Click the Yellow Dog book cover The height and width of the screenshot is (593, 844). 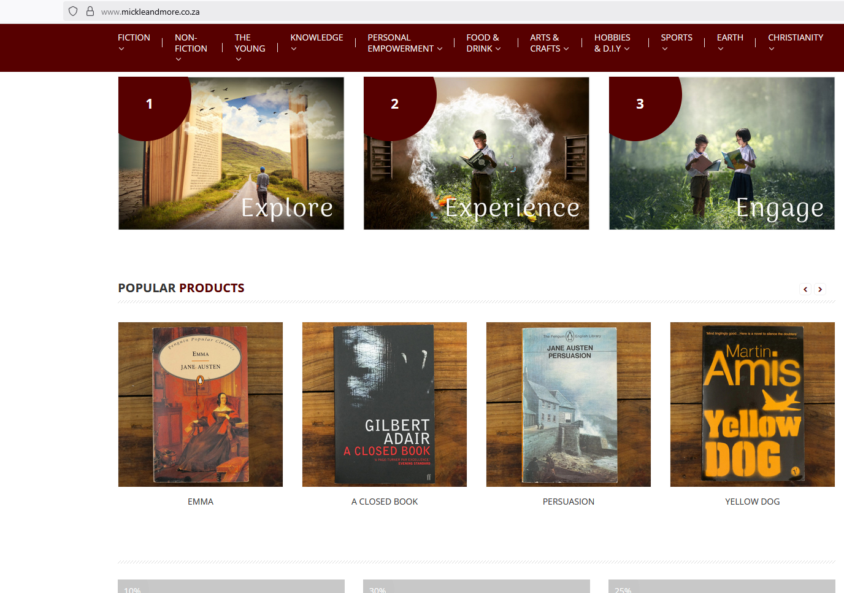[753, 405]
